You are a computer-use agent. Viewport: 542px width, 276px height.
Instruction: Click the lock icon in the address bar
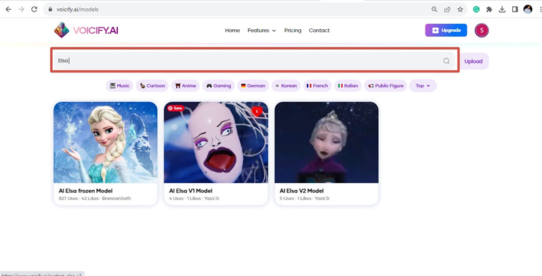tap(51, 9)
